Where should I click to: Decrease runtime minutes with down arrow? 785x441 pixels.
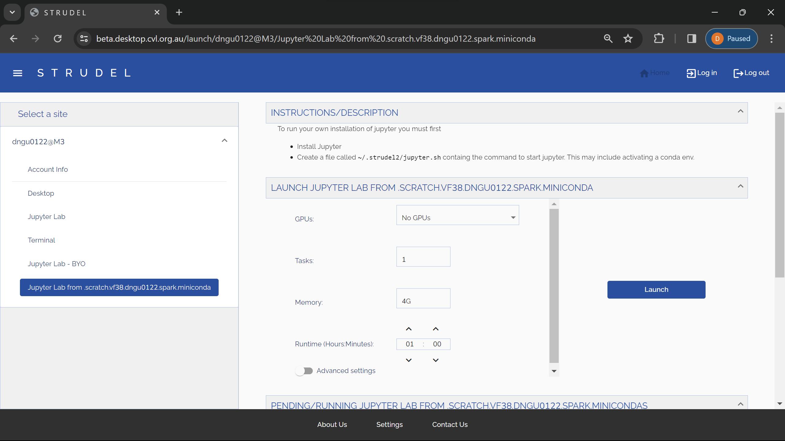(436, 360)
